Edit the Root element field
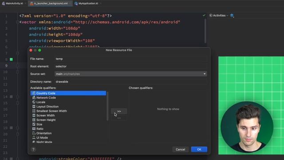The image size is (284, 160). point(131,66)
